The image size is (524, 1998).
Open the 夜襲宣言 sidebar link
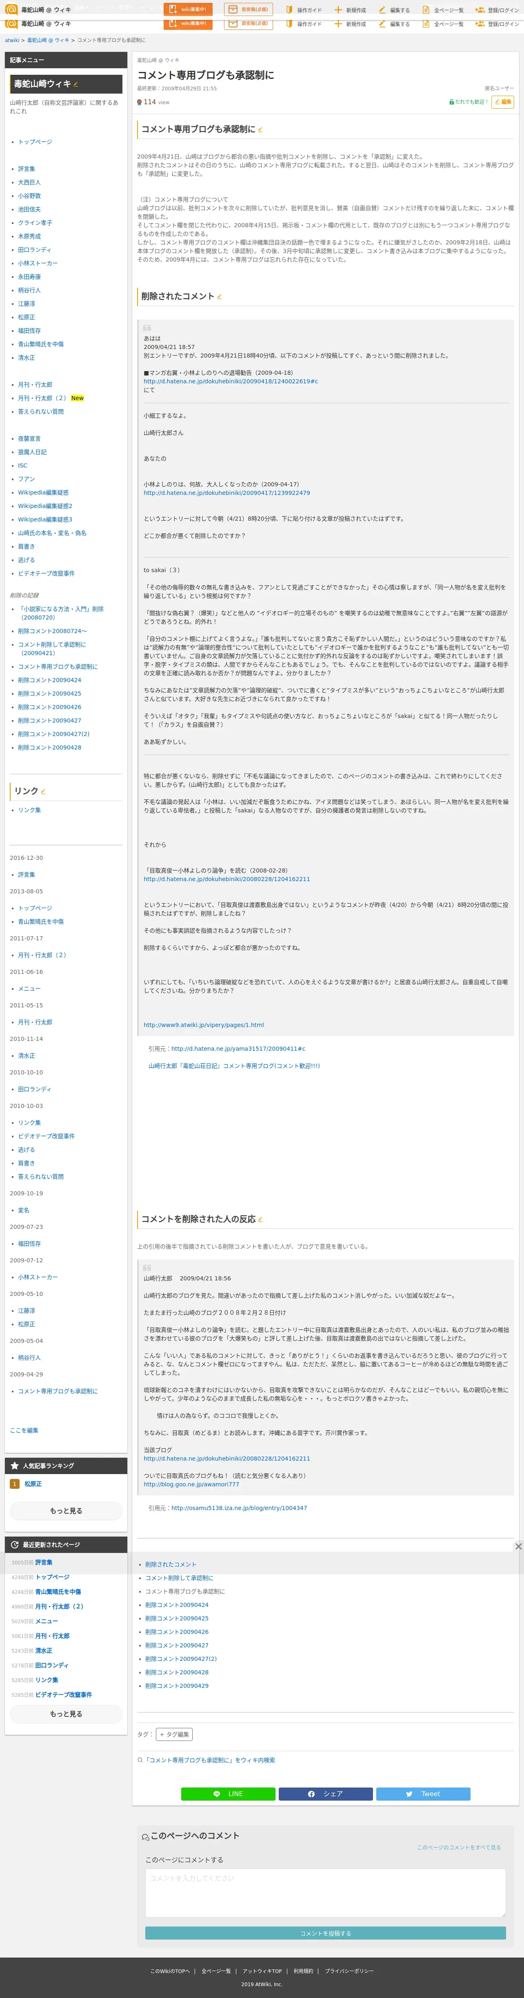pyautogui.click(x=29, y=439)
